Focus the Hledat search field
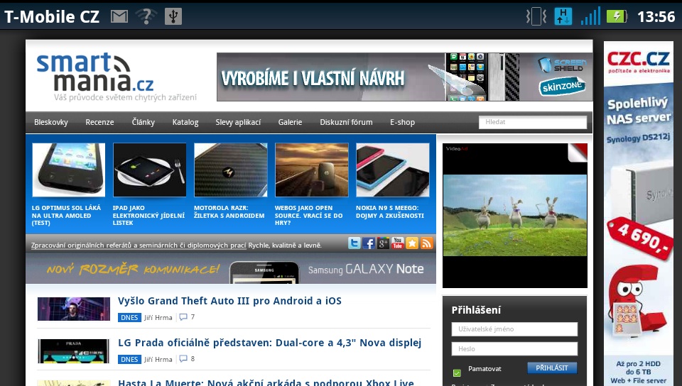This screenshot has width=682, height=386. pyautogui.click(x=533, y=122)
